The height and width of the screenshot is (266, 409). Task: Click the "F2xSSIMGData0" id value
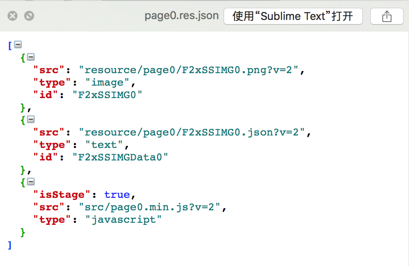pyautogui.click(x=120, y=157)
